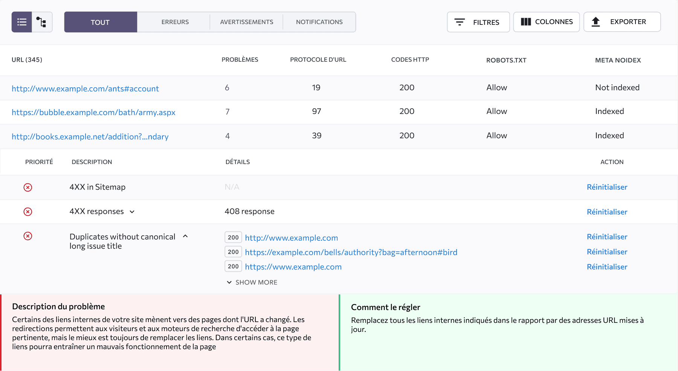Click PRIORITÉ column header
Viewport: 678px width, 371px height.
click(39, 162)
